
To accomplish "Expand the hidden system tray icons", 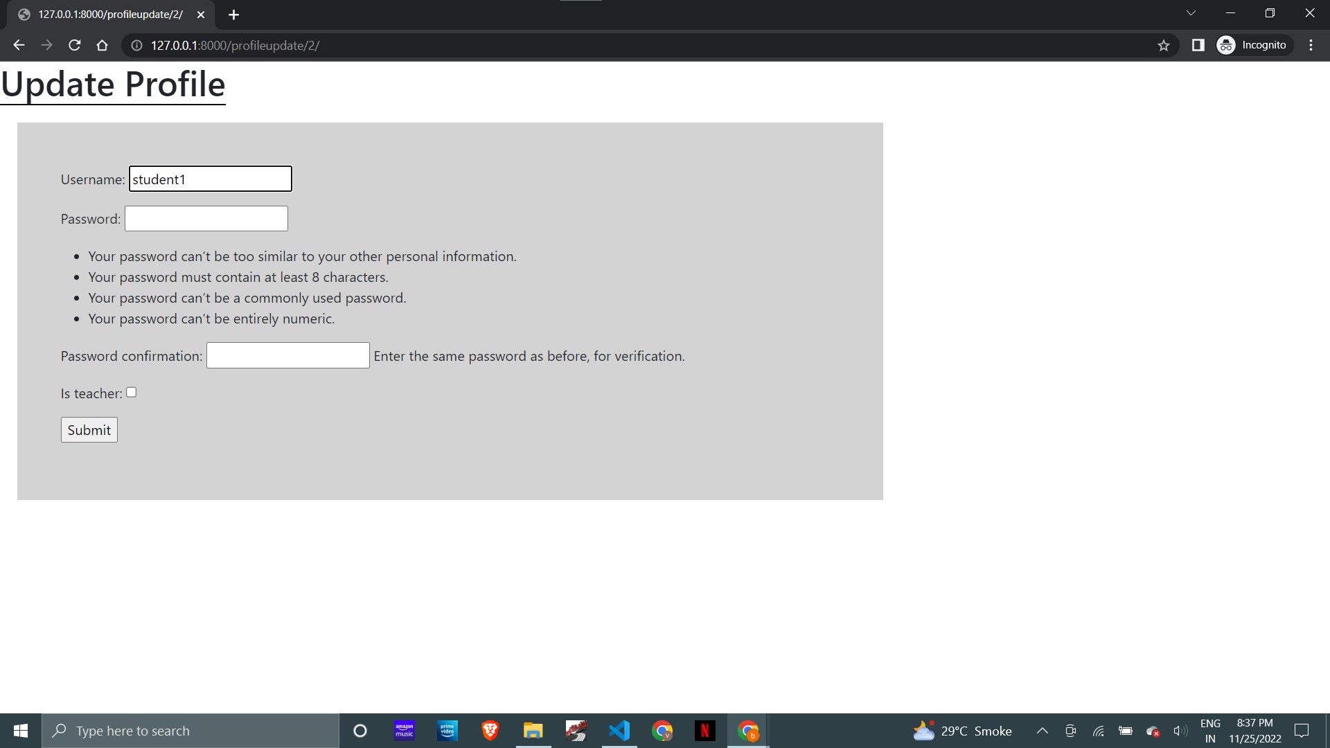I will point(1042,731).
